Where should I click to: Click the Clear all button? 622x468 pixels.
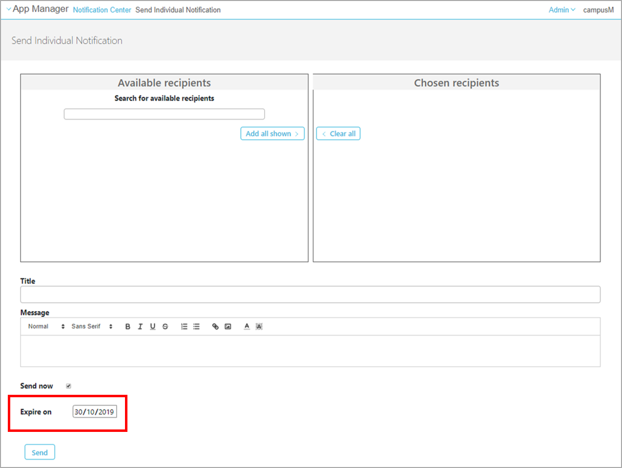pos(338,134)
